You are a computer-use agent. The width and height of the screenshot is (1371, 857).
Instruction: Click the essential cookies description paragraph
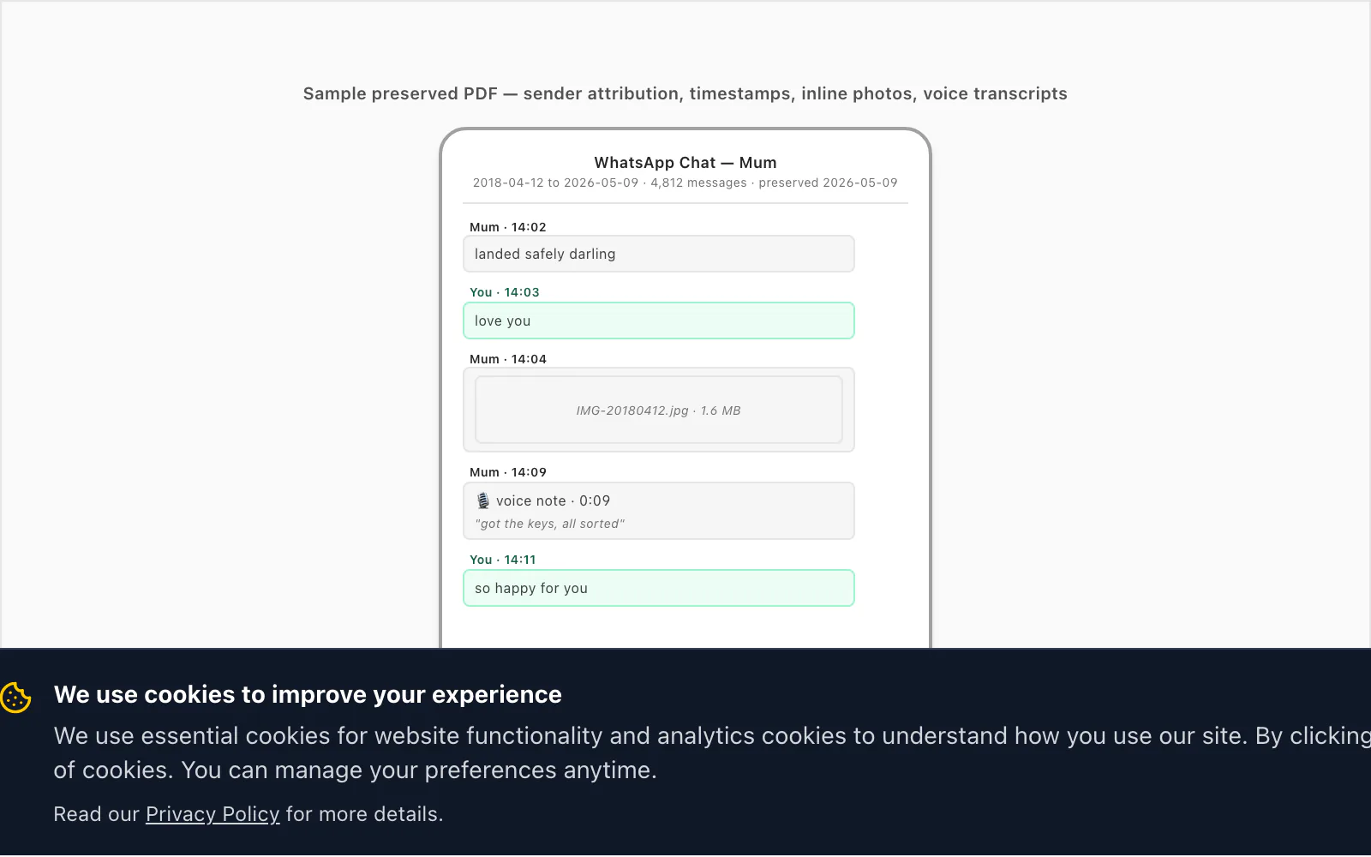712,752
